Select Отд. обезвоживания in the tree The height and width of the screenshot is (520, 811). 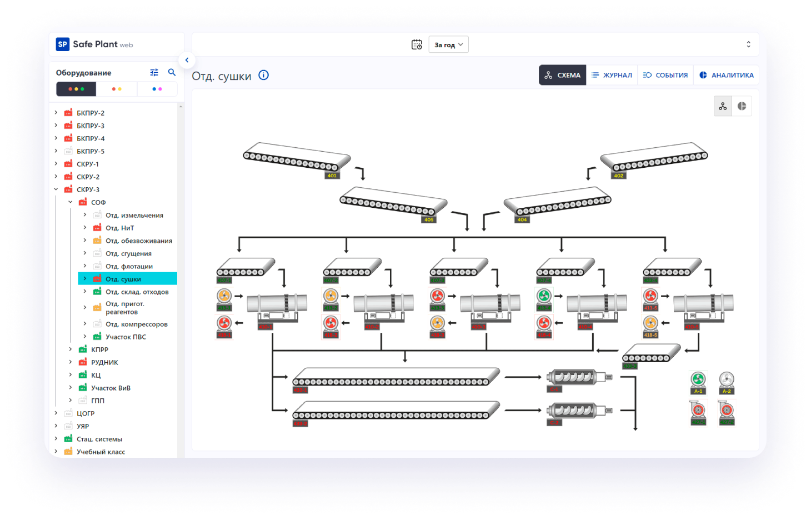pyautogui.click(x=139, y=241)
